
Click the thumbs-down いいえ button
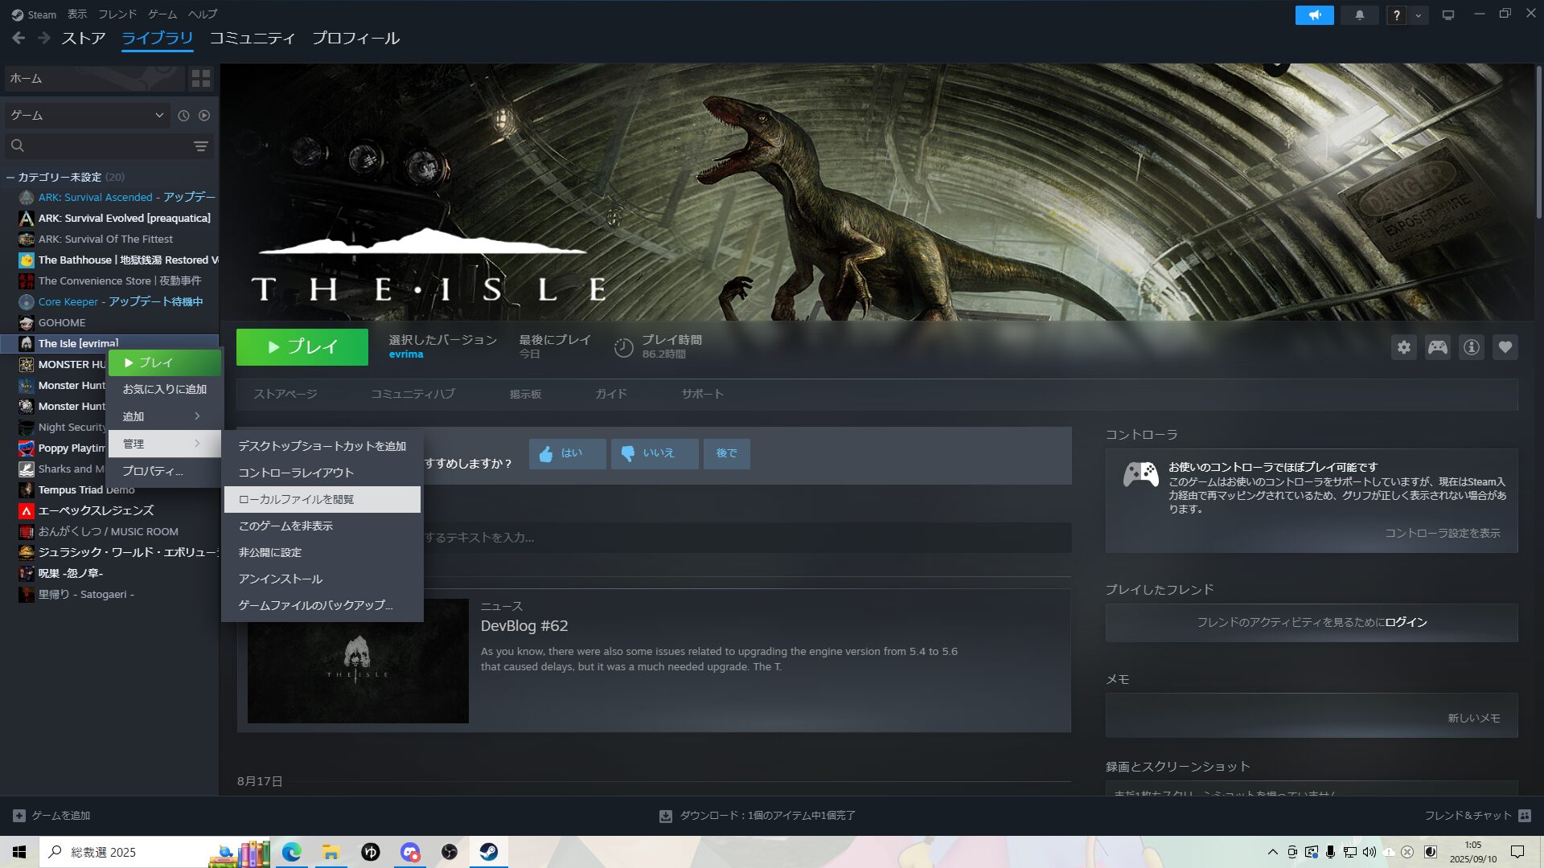(654, 453)
